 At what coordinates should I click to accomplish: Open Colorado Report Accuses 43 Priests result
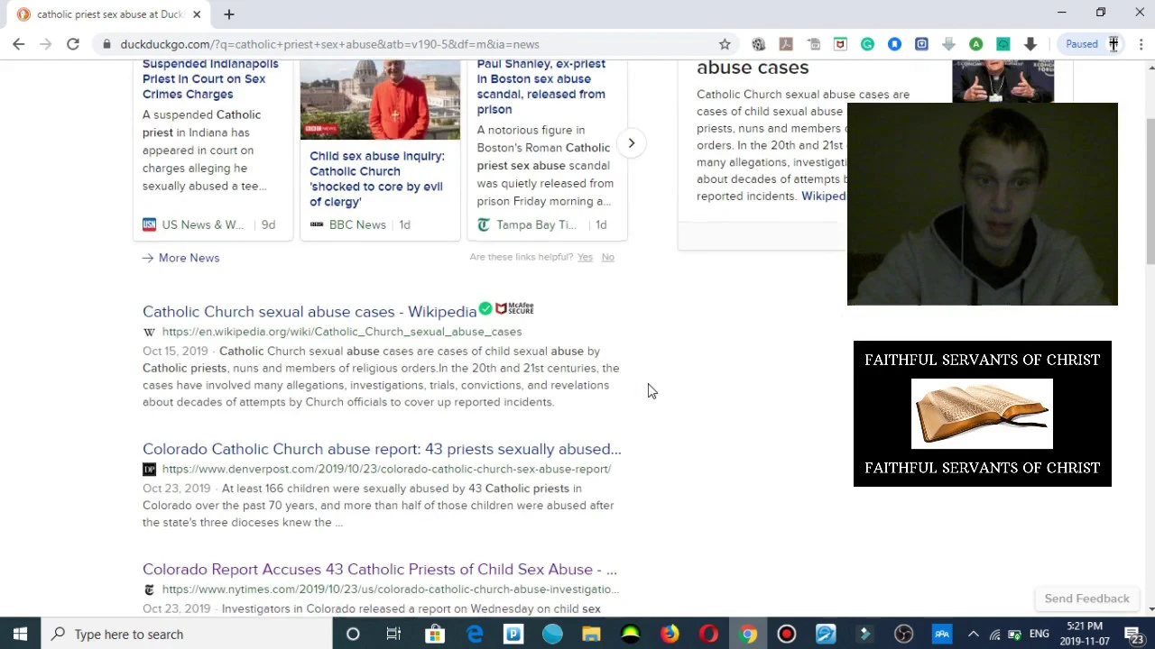coord(380,570)
